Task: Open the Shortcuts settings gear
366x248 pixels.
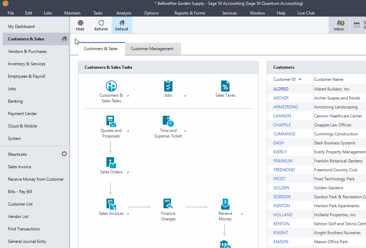Action: coord(64,154)
